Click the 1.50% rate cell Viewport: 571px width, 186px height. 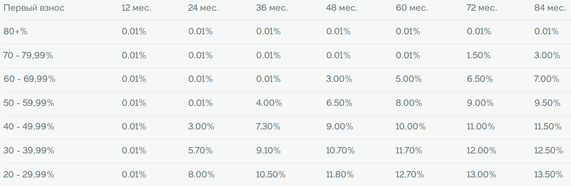click(x=478, y=55)
